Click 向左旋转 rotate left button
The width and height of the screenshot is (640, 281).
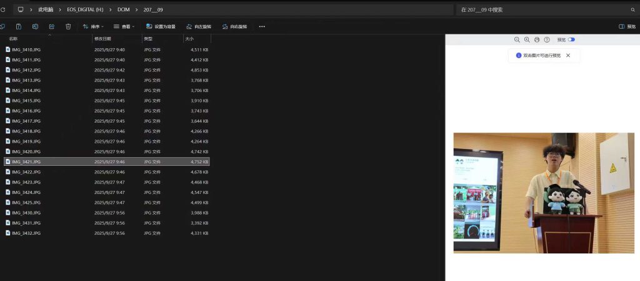[x=199, y=26]
